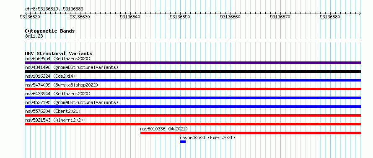The height and width of the screenshot is (158, 373).
Task: Click ruler position 53136650
Action: (180, 17)
